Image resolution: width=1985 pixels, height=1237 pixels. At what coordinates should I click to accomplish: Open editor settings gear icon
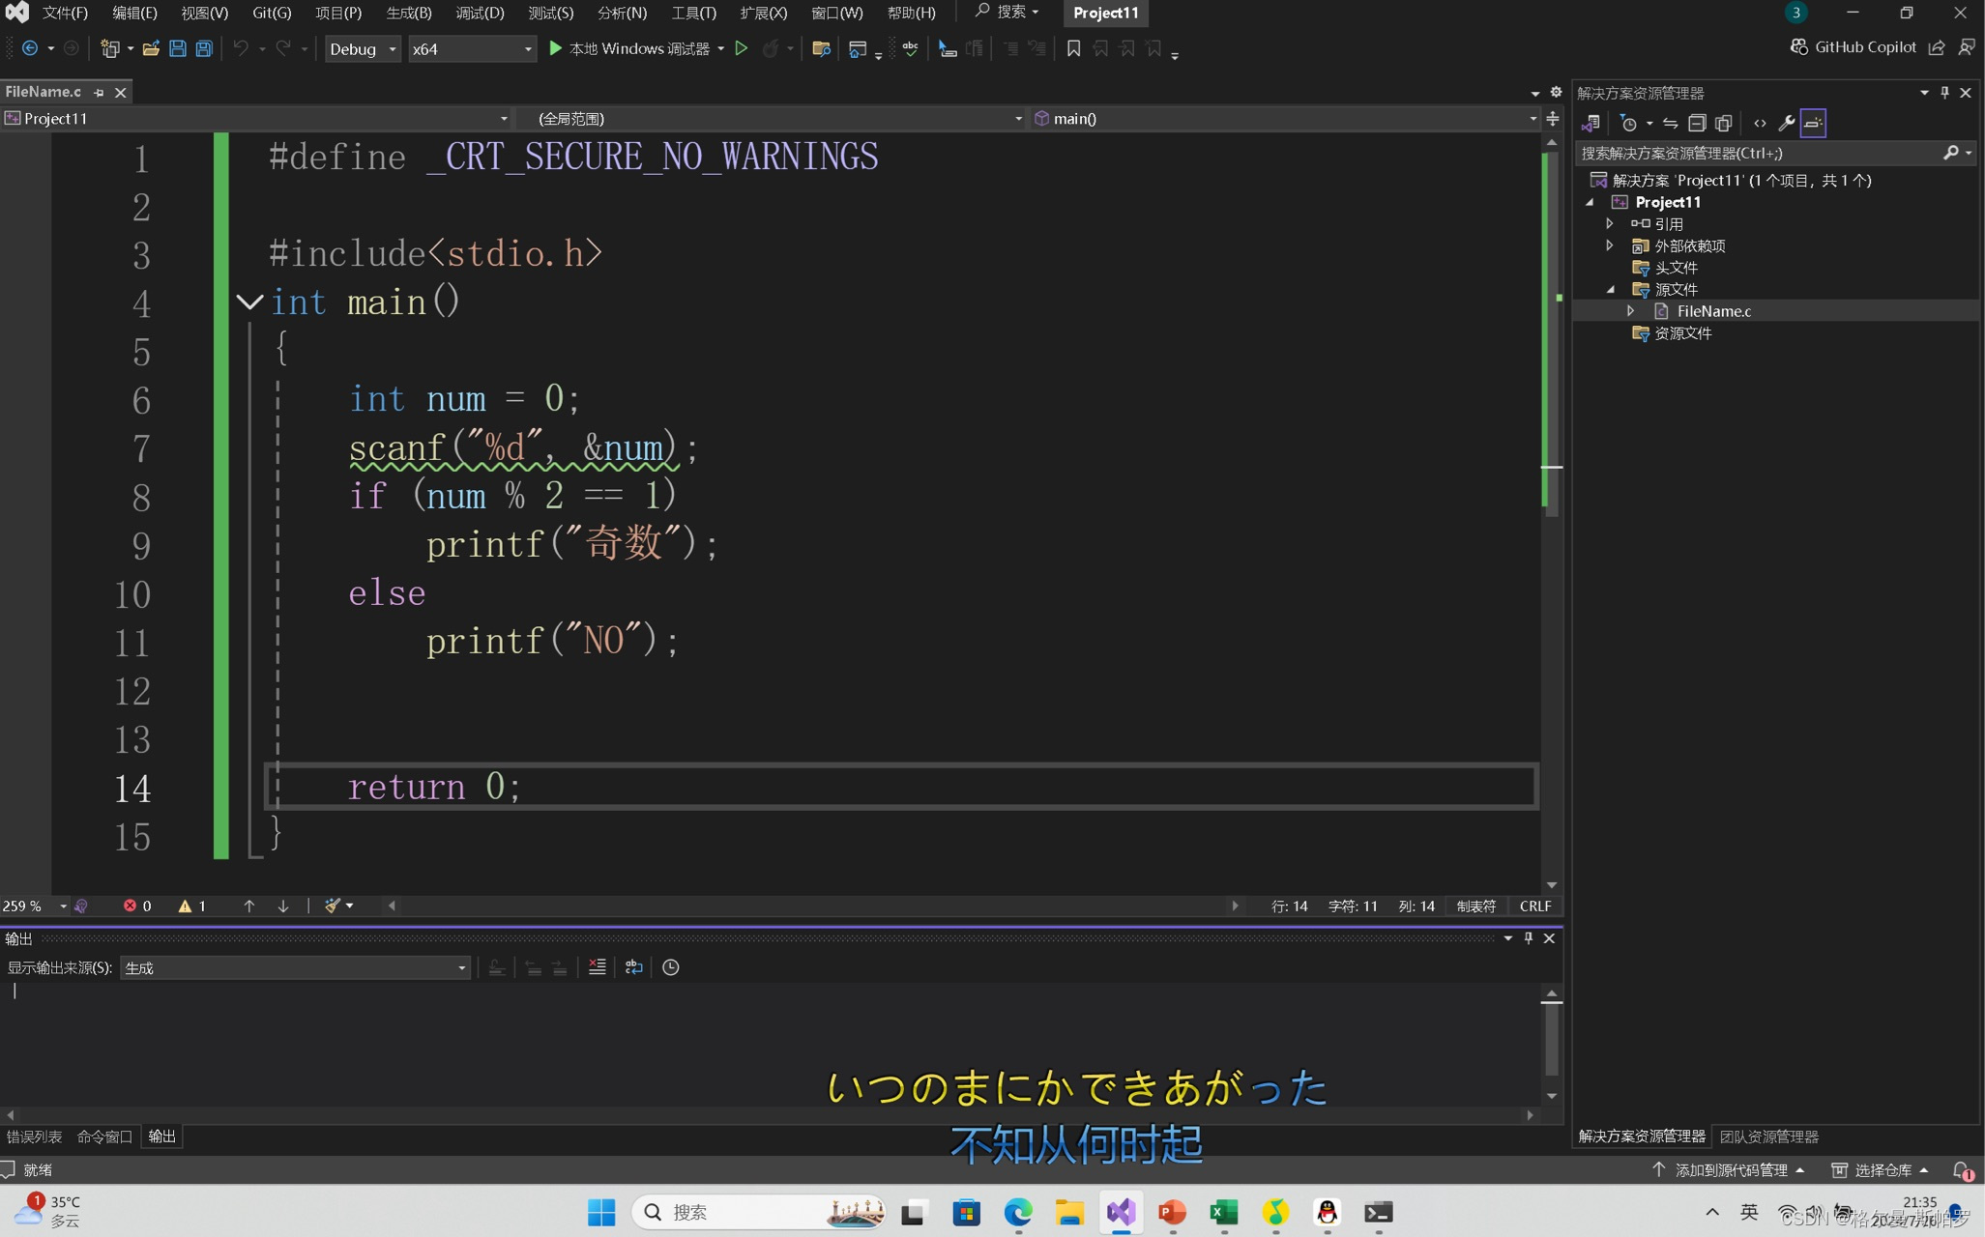1556,92
